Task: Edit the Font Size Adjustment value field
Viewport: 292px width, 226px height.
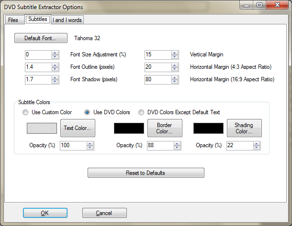Action: tap(38, 55)
